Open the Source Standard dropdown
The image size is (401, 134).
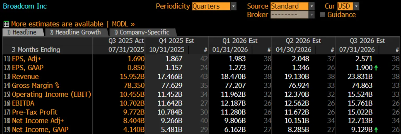(292, 6)
